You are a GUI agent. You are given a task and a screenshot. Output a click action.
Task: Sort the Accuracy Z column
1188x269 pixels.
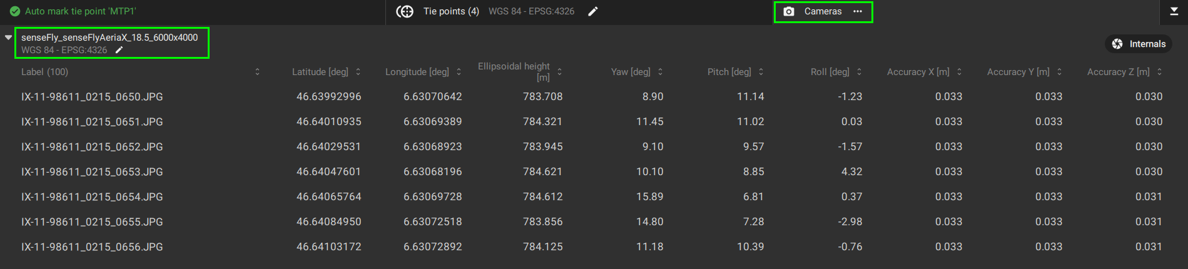(1159, 72)
